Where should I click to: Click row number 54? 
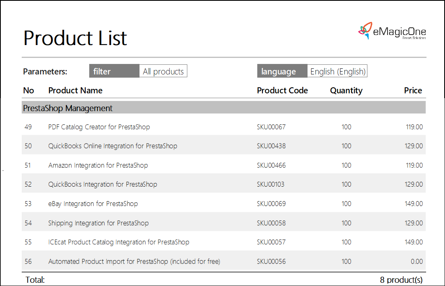pos(28,223)
